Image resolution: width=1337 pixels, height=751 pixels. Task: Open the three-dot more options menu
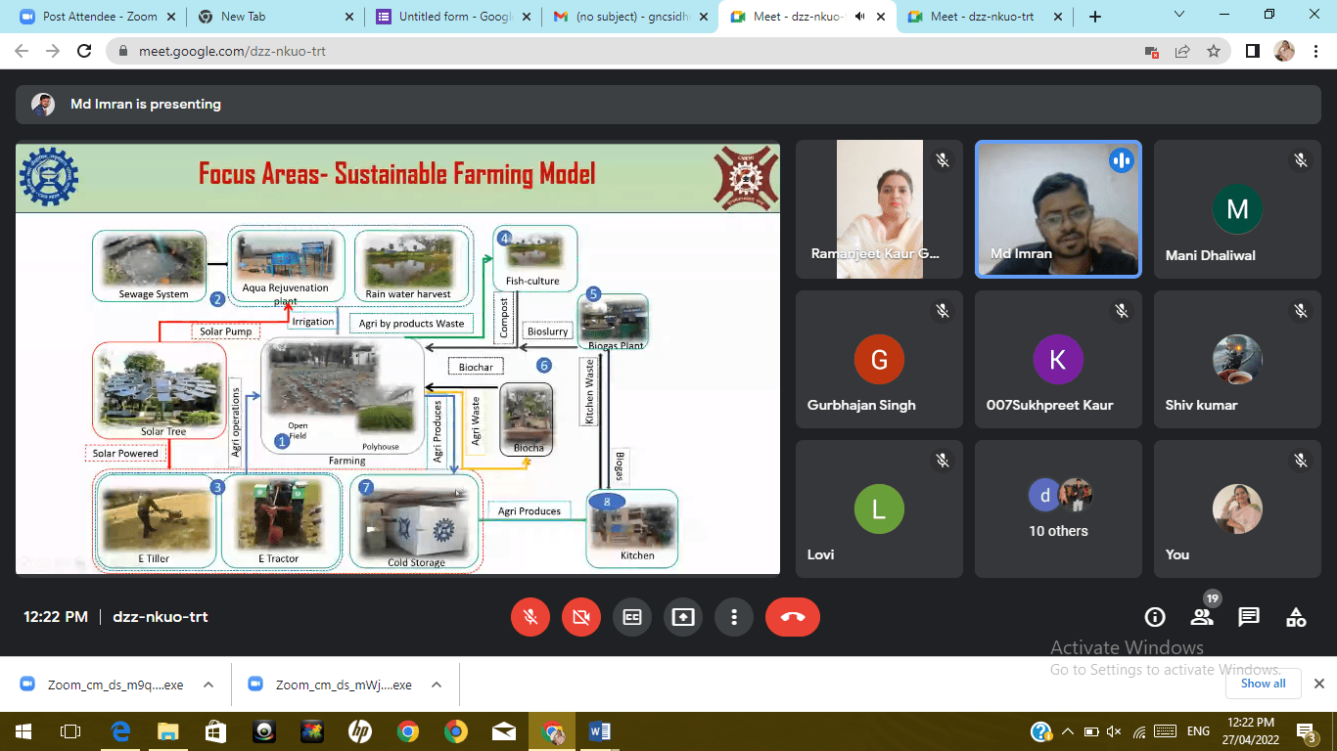(x=734, y=617)
